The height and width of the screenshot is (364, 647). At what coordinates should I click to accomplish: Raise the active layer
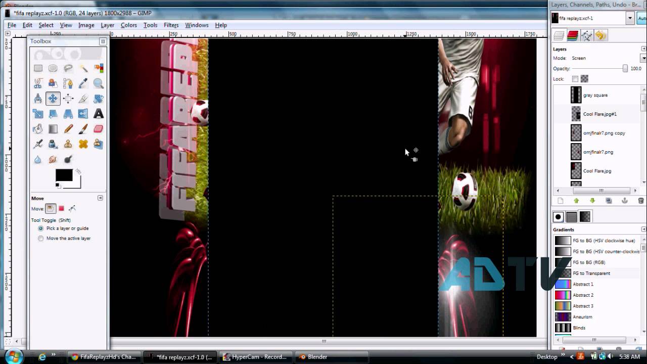[x=576, y=201]
